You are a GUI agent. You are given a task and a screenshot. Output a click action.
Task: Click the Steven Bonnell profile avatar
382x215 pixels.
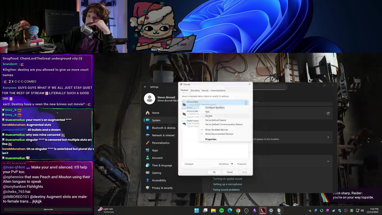[150, 99]
